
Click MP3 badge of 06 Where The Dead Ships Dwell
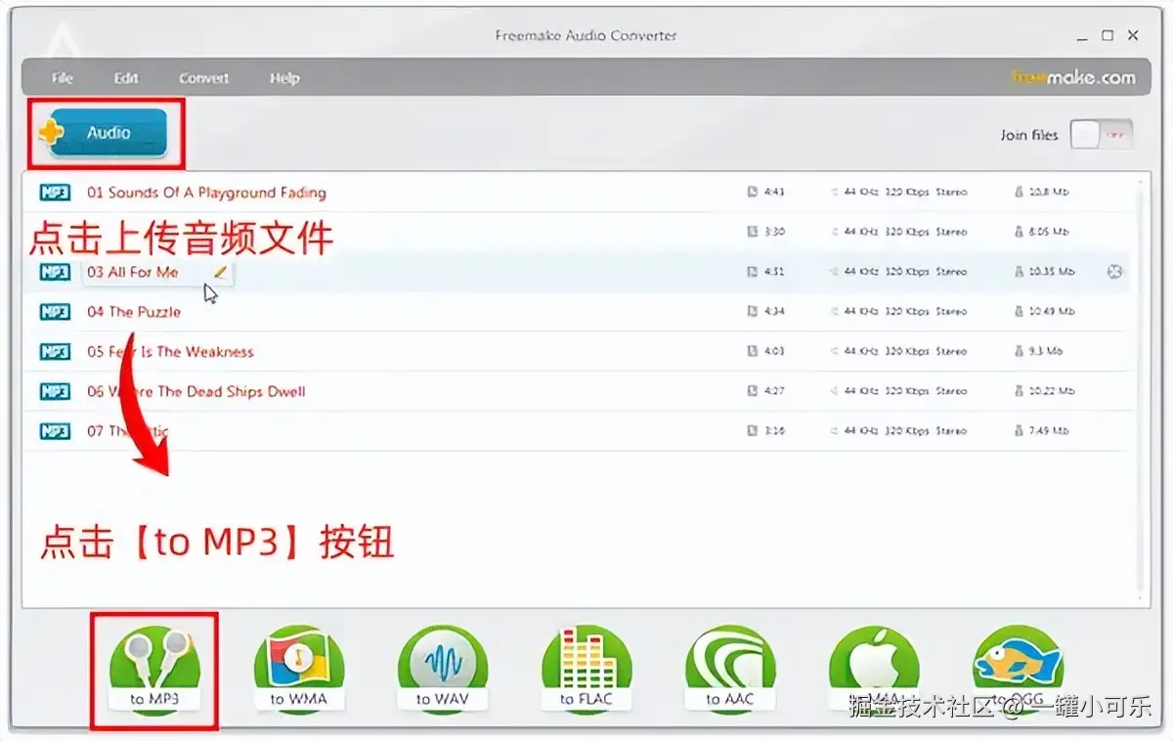click(x=55, y=391)
